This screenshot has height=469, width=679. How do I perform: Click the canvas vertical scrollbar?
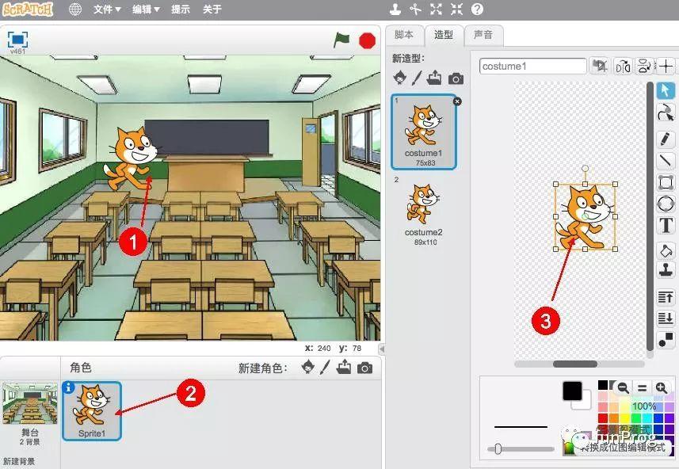point(650,216)
